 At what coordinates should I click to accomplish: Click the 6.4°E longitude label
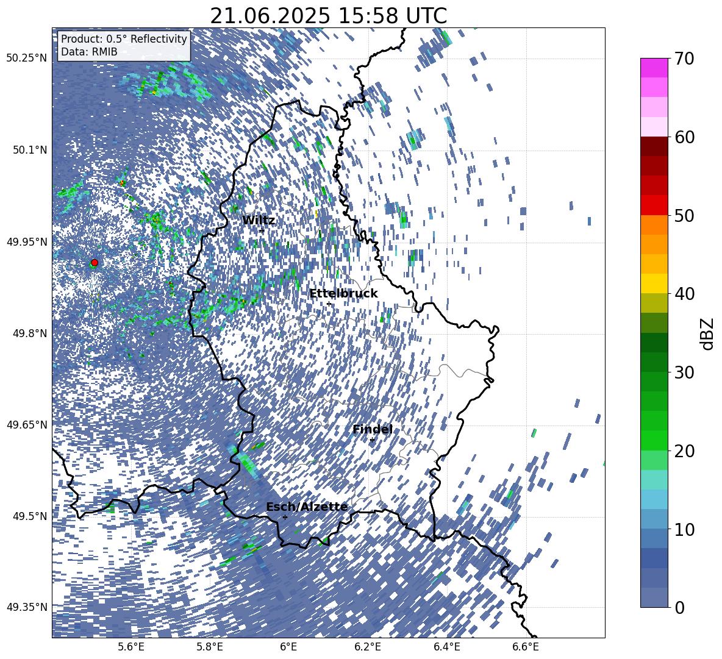[x=447, y=647]
